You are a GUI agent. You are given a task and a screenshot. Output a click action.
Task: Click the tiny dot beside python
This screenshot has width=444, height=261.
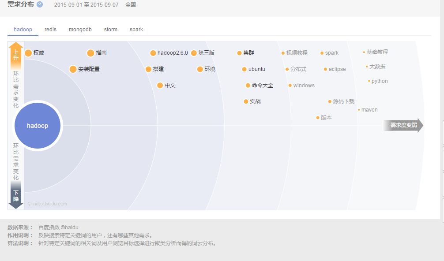point(369,81)
